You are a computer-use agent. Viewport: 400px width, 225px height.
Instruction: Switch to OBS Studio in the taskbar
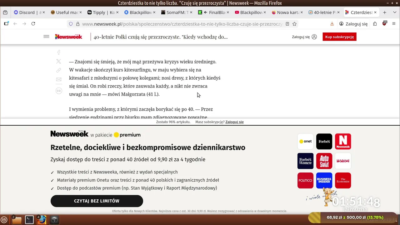point(54,220)
